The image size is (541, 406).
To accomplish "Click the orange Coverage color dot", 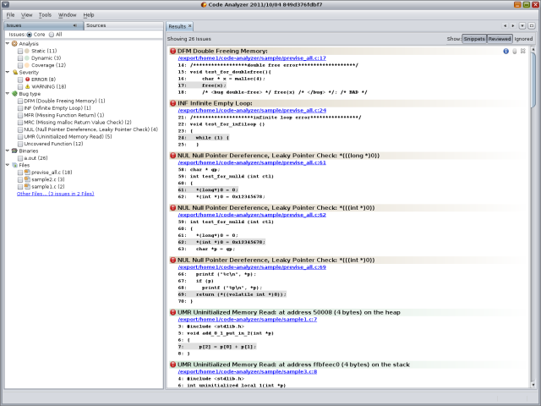I will [x=27, y=65].
